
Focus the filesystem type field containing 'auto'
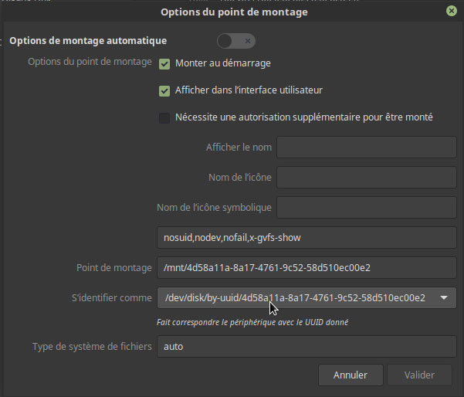307,347
